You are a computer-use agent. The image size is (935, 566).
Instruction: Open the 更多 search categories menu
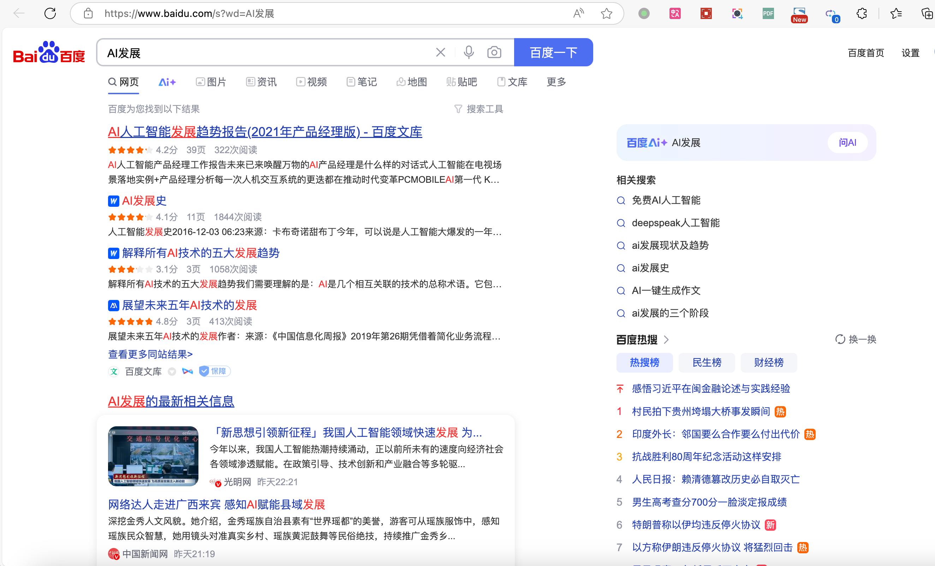pos(556,82)
